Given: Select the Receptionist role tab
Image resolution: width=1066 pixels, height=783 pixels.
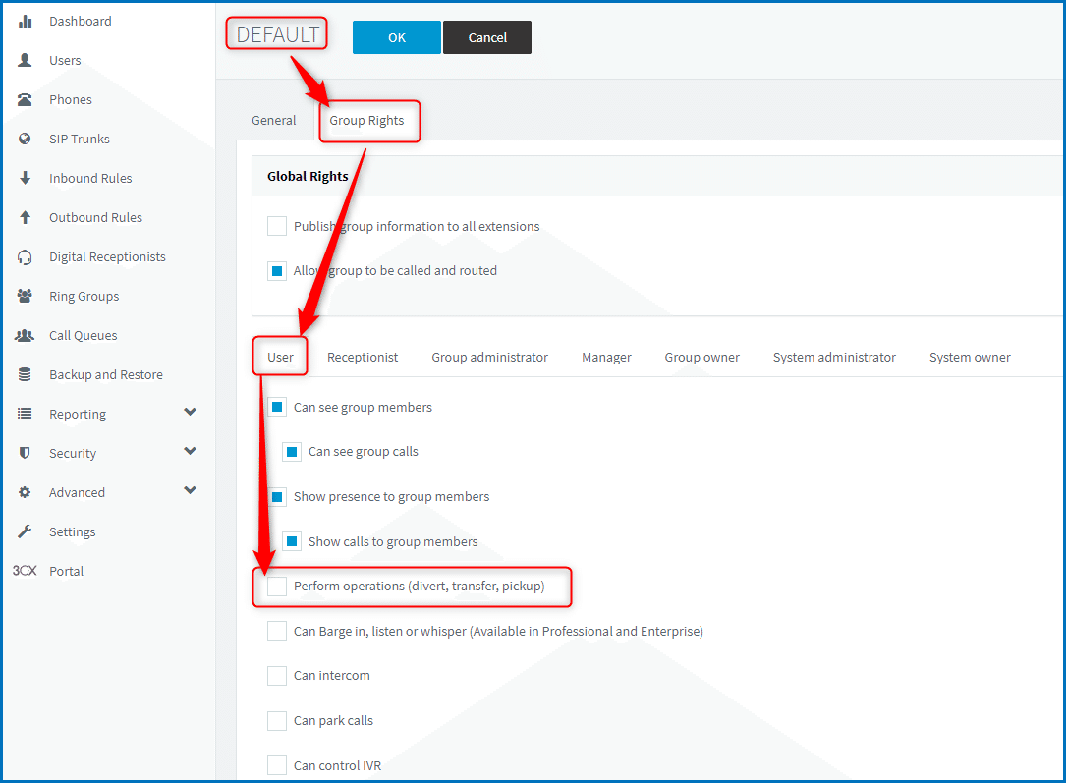Looking at the screenshot, I should tap(363, 357).
